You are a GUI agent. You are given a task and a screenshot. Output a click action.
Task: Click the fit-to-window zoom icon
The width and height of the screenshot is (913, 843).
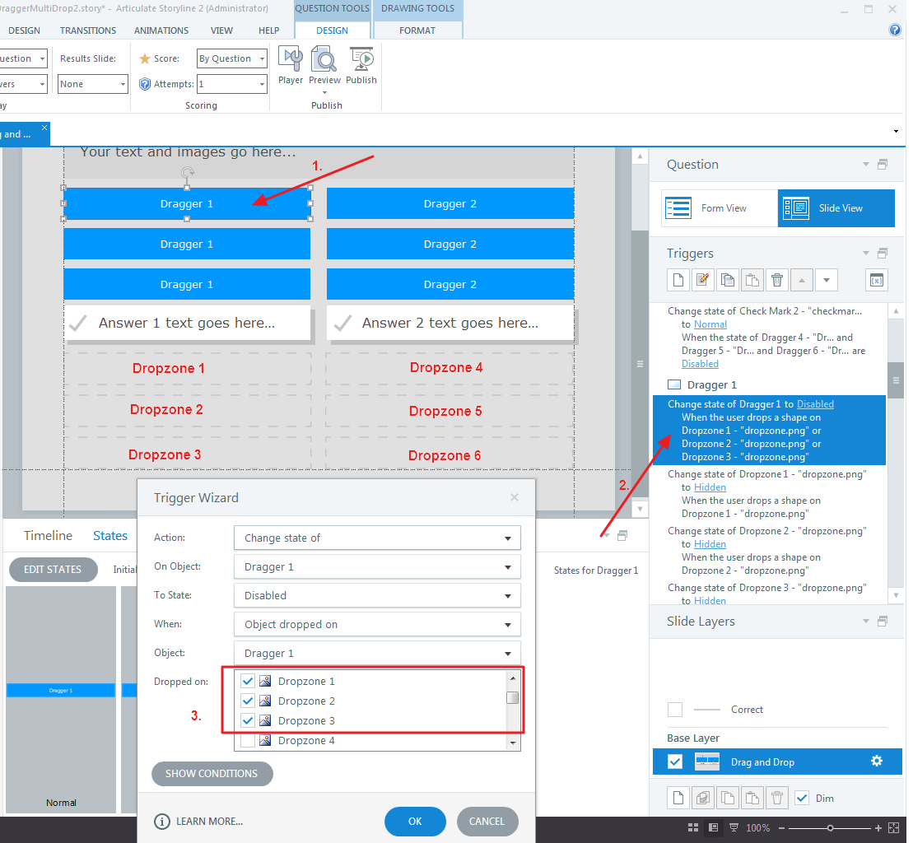click(893, 827)
